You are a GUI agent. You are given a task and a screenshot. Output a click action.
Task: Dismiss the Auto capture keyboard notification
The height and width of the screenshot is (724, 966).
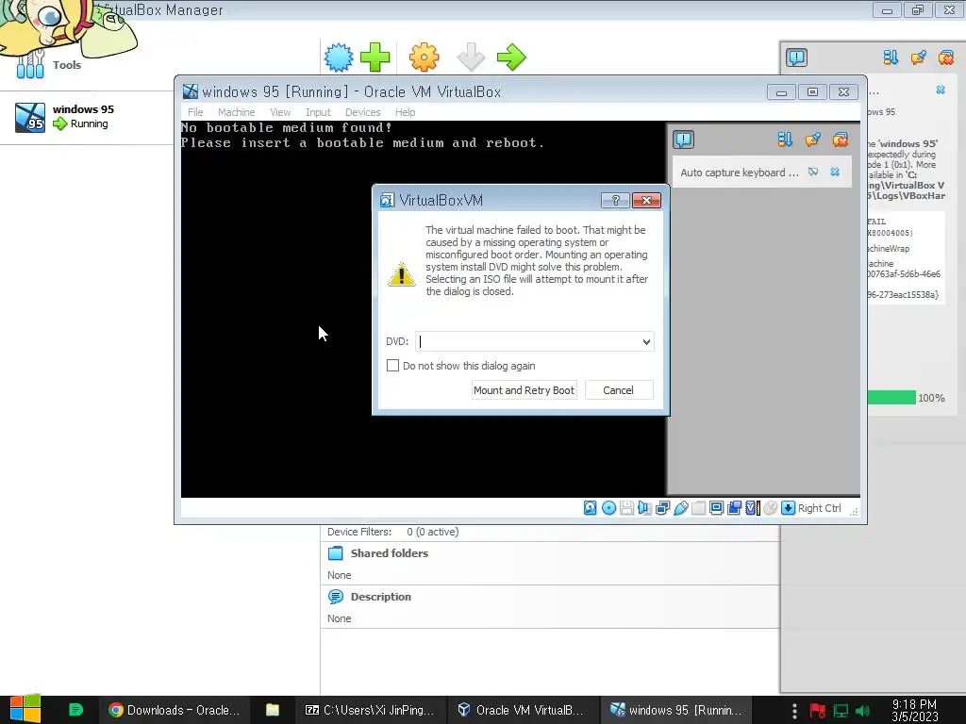pyautogui.click(x=835, y=172)
